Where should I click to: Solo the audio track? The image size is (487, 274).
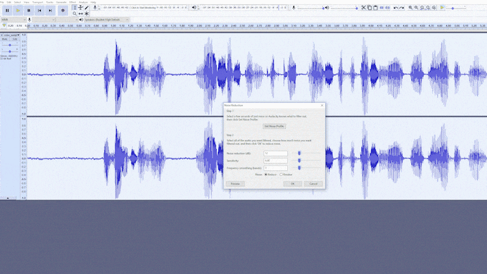tap(15, 39)
